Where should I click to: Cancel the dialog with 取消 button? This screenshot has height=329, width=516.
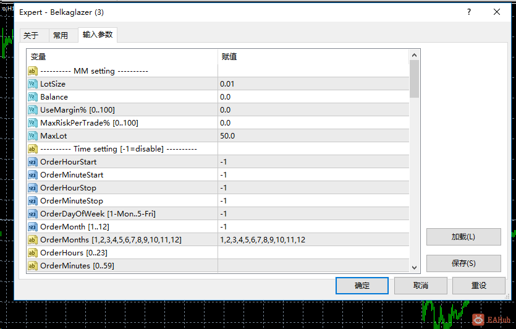(421, 286)
